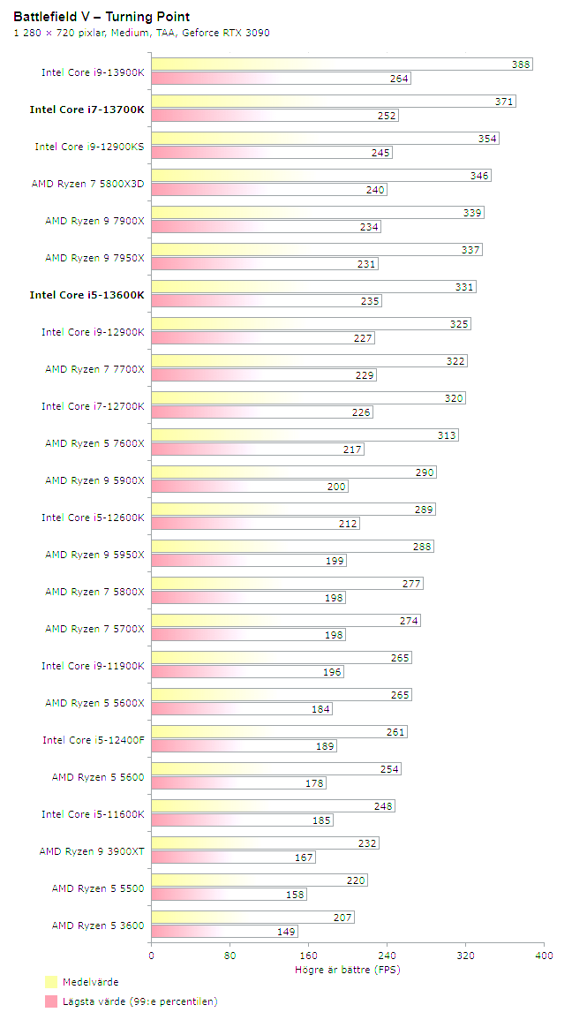Image resolution: width=587 pixels, height=1020 pixels.
Task: Click the pink Lägsta värde legend swatch
Action: [x=51, y=1001]
